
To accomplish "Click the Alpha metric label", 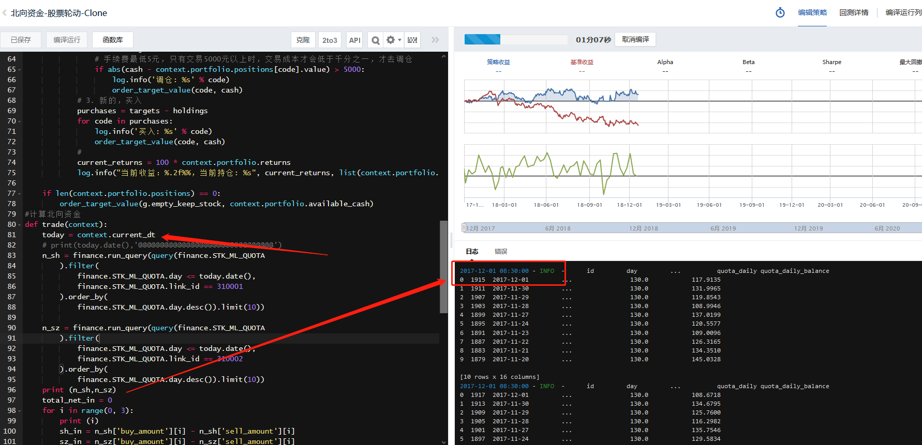I will coord(665,62).
